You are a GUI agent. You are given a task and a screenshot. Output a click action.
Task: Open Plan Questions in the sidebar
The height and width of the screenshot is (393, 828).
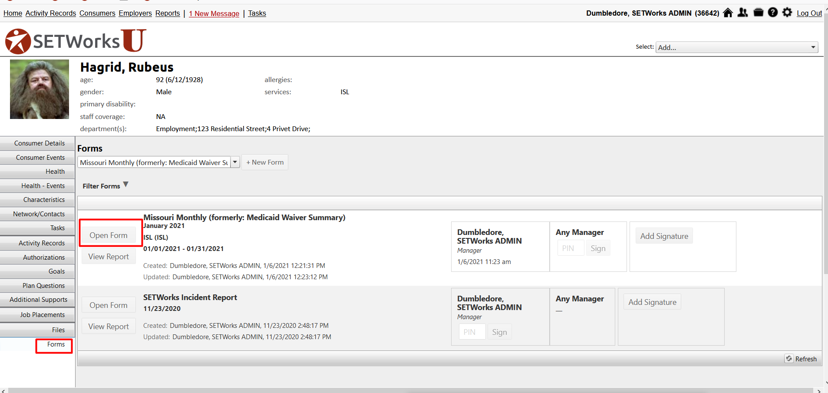pyautogui.click(x=37, y=286)
